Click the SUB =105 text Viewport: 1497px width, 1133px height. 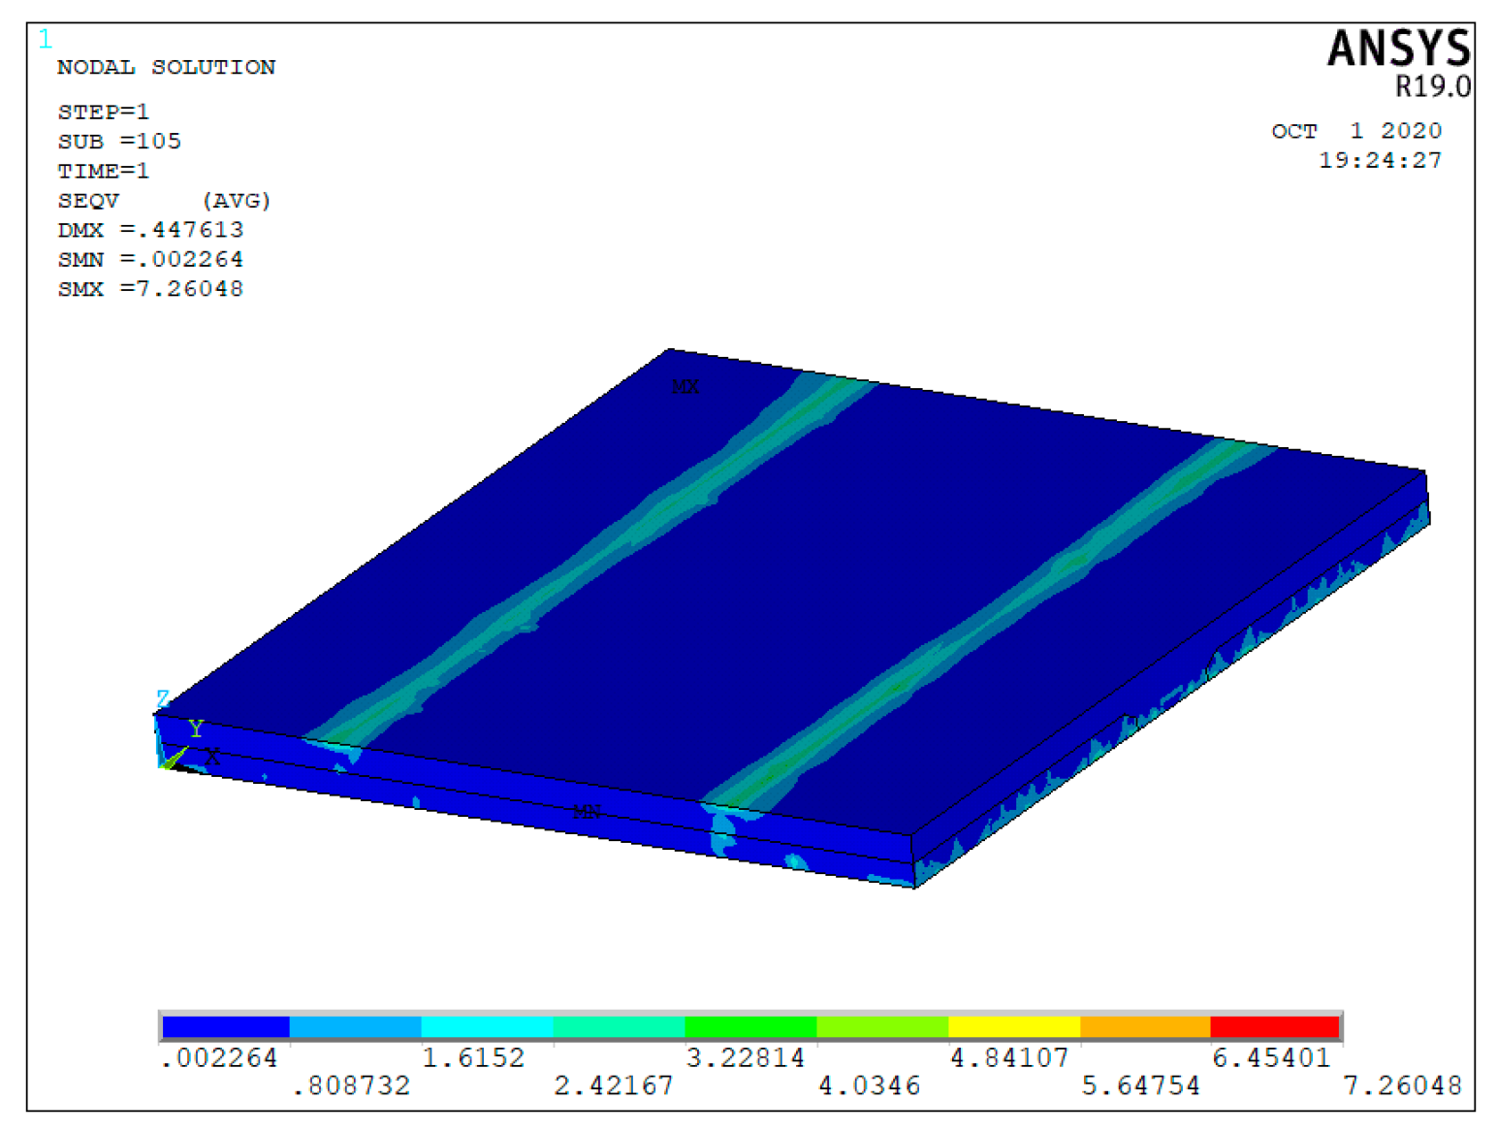pyautogui.click(x=119, y=141)
